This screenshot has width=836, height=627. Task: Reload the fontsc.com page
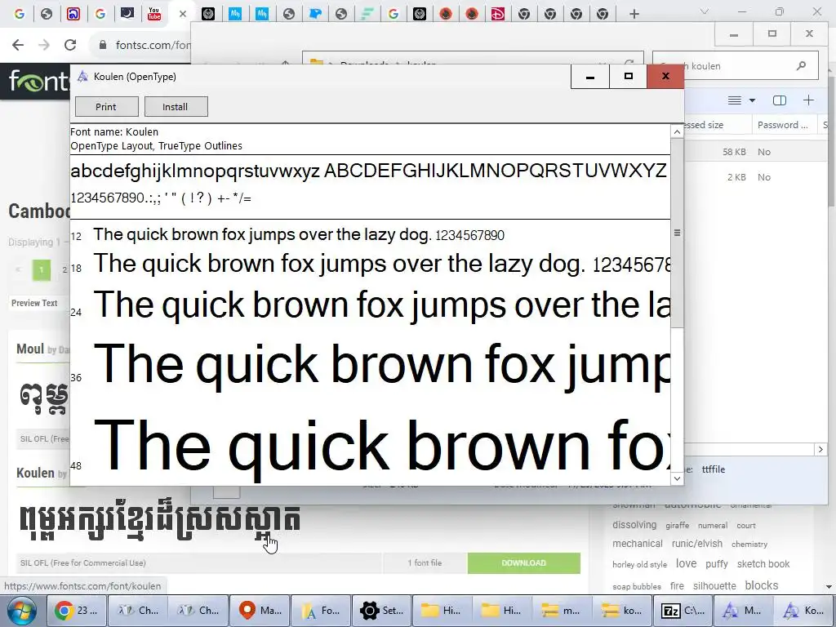tap(70, 45)
